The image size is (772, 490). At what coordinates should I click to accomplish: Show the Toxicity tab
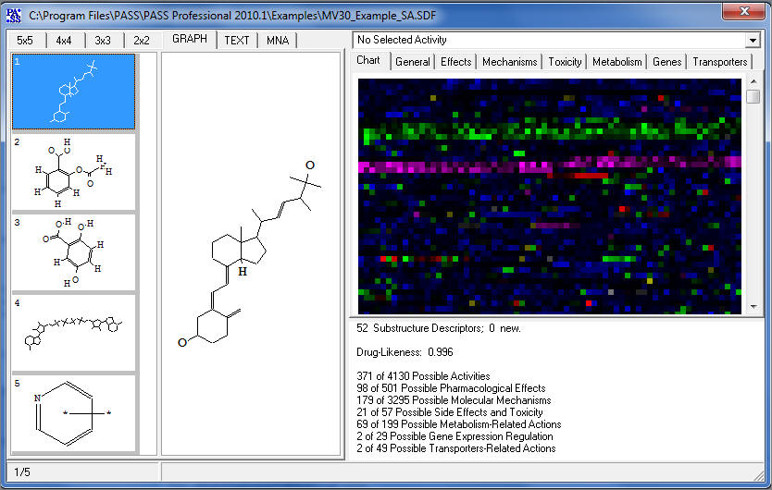point(565,62)
